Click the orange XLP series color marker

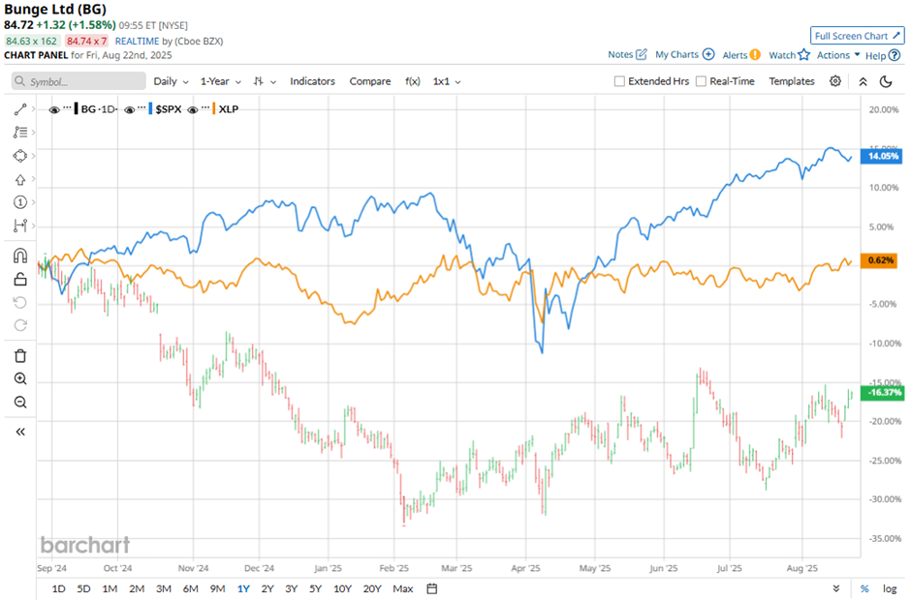[214, 109]
